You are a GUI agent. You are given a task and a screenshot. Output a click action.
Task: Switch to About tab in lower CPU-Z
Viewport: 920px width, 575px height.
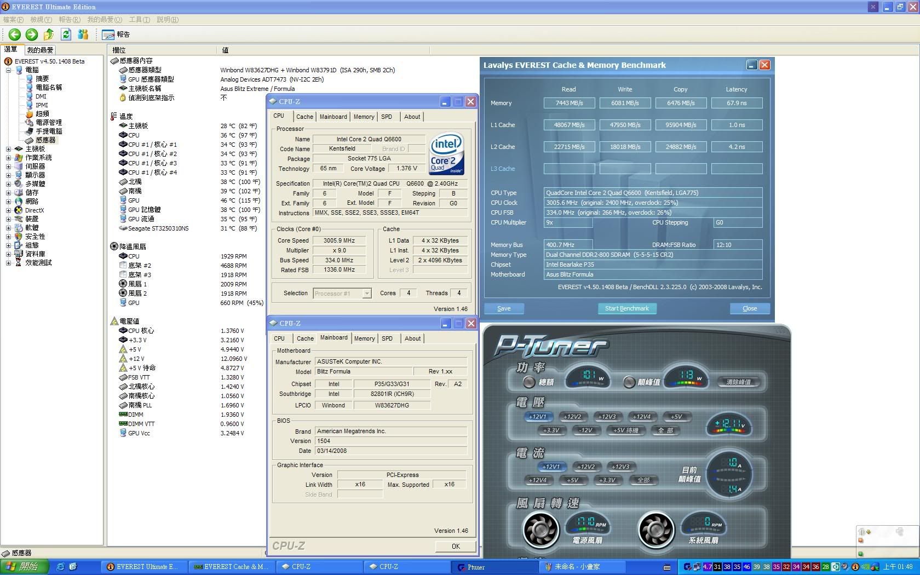(x=412, y=338)
